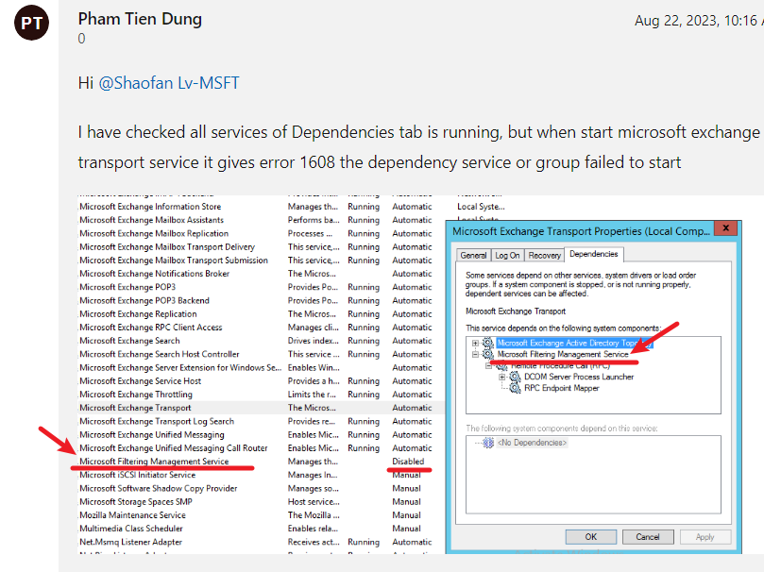Select Exchange Server Extension for Windows row
Image resolution: width=764 pixels, height=572 pixels.
tap(180, 367)
